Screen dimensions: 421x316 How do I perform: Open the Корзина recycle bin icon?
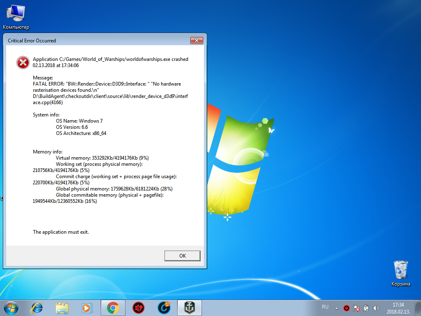pos(400,273)
